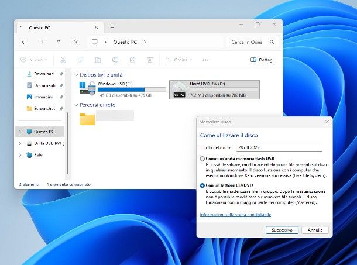Expand Unità DVD RW tree node arrow
The image size is (357, 265).
click(20, 143)
